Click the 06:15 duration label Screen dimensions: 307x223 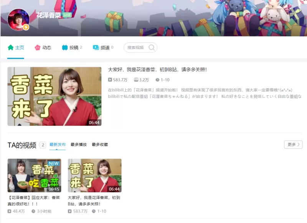click(x=54, y=189)
